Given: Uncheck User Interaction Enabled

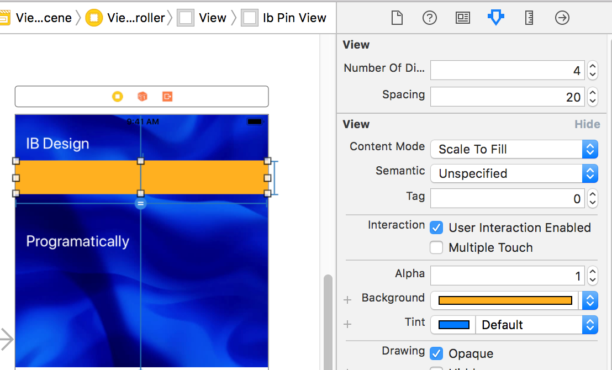Looking at the screenshot, I should (x=436, y=228).
